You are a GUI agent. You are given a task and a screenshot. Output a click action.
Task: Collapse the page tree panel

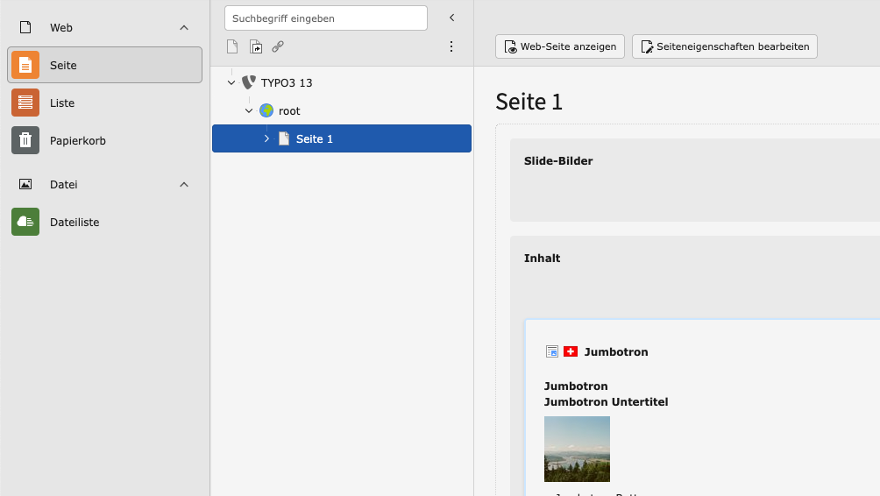coord(451,18)
